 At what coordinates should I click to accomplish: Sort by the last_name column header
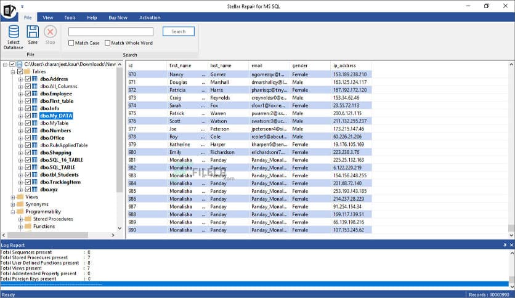tap(229, 66)
